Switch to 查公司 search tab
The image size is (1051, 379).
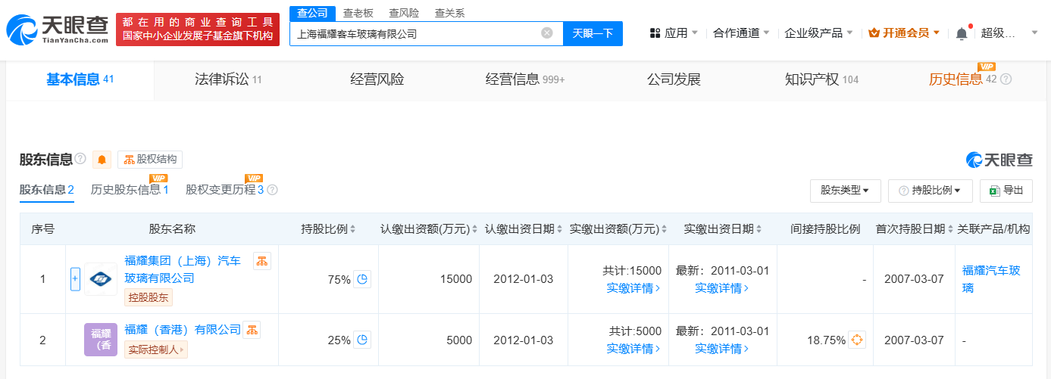tap(312, 13)
